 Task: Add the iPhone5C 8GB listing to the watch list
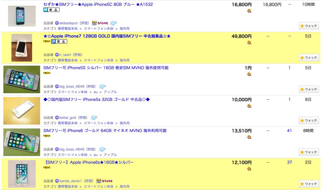309,26
